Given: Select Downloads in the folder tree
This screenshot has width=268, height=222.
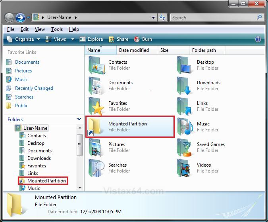Looking at the screenshot, I should click(x=35, y=158).
